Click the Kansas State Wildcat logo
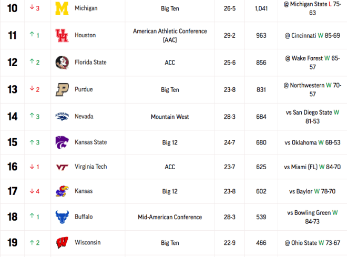Image resolution: width=347 pixels, height=257 pixels. [62, 142]
